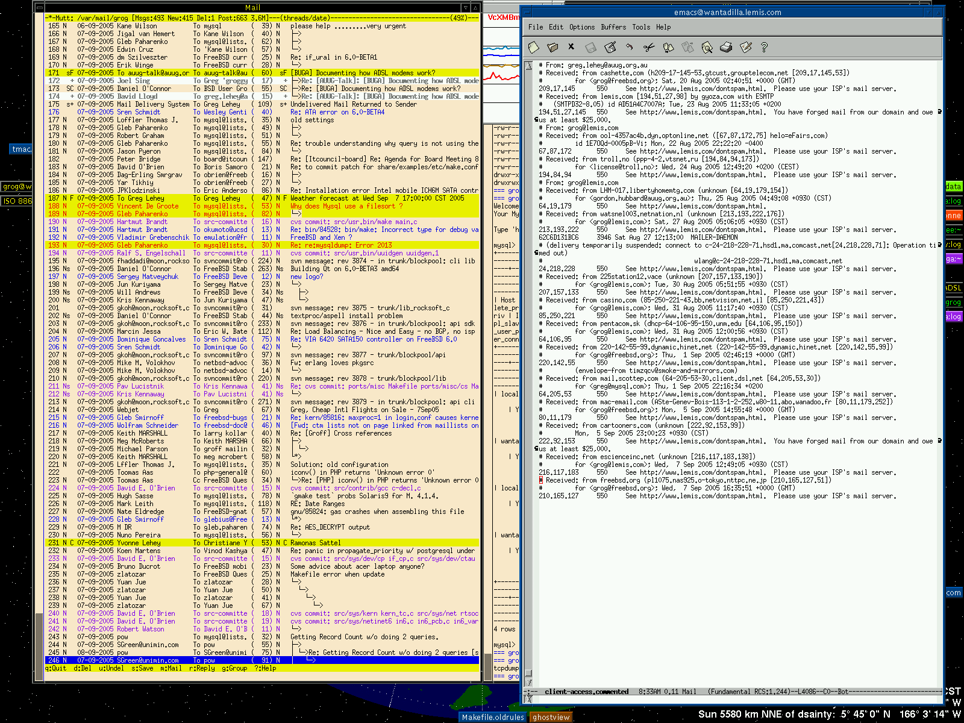
Task: Open the iconified Makefile.oldrules window
Action: click(x=493, y=717)
